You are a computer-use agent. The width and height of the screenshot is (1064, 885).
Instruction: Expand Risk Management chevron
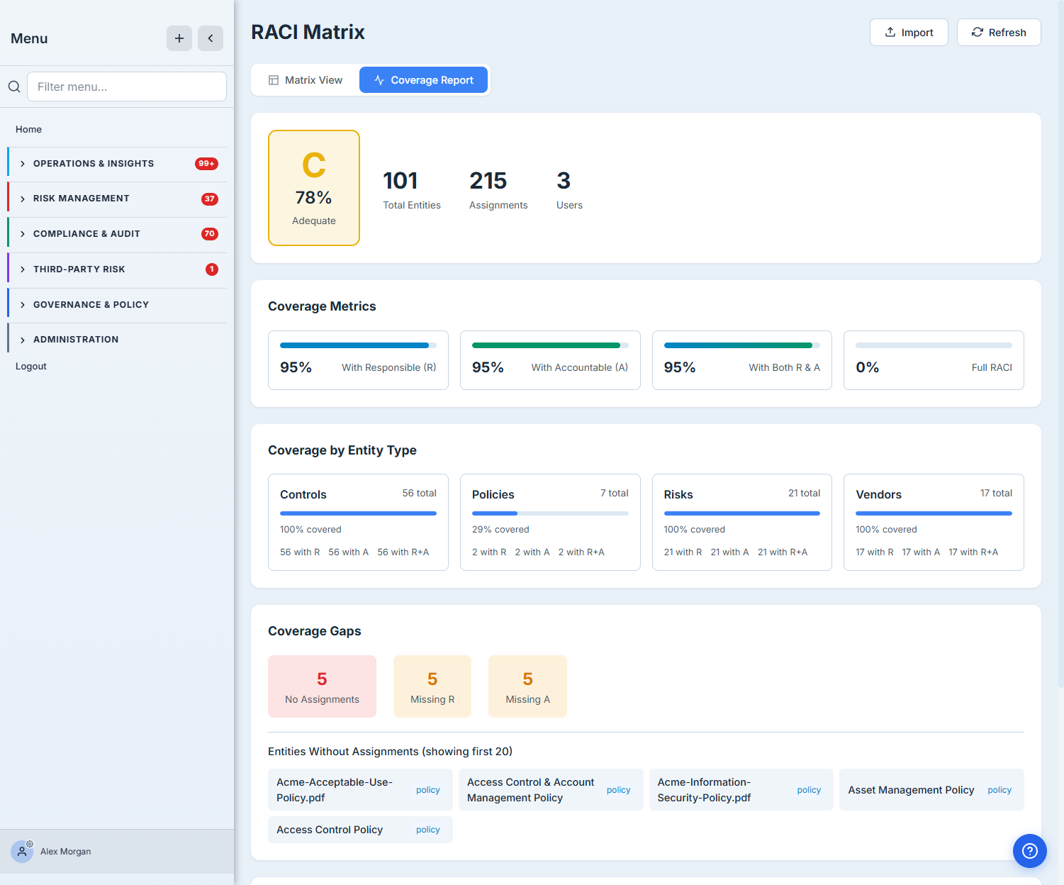[x=23, y=199]
